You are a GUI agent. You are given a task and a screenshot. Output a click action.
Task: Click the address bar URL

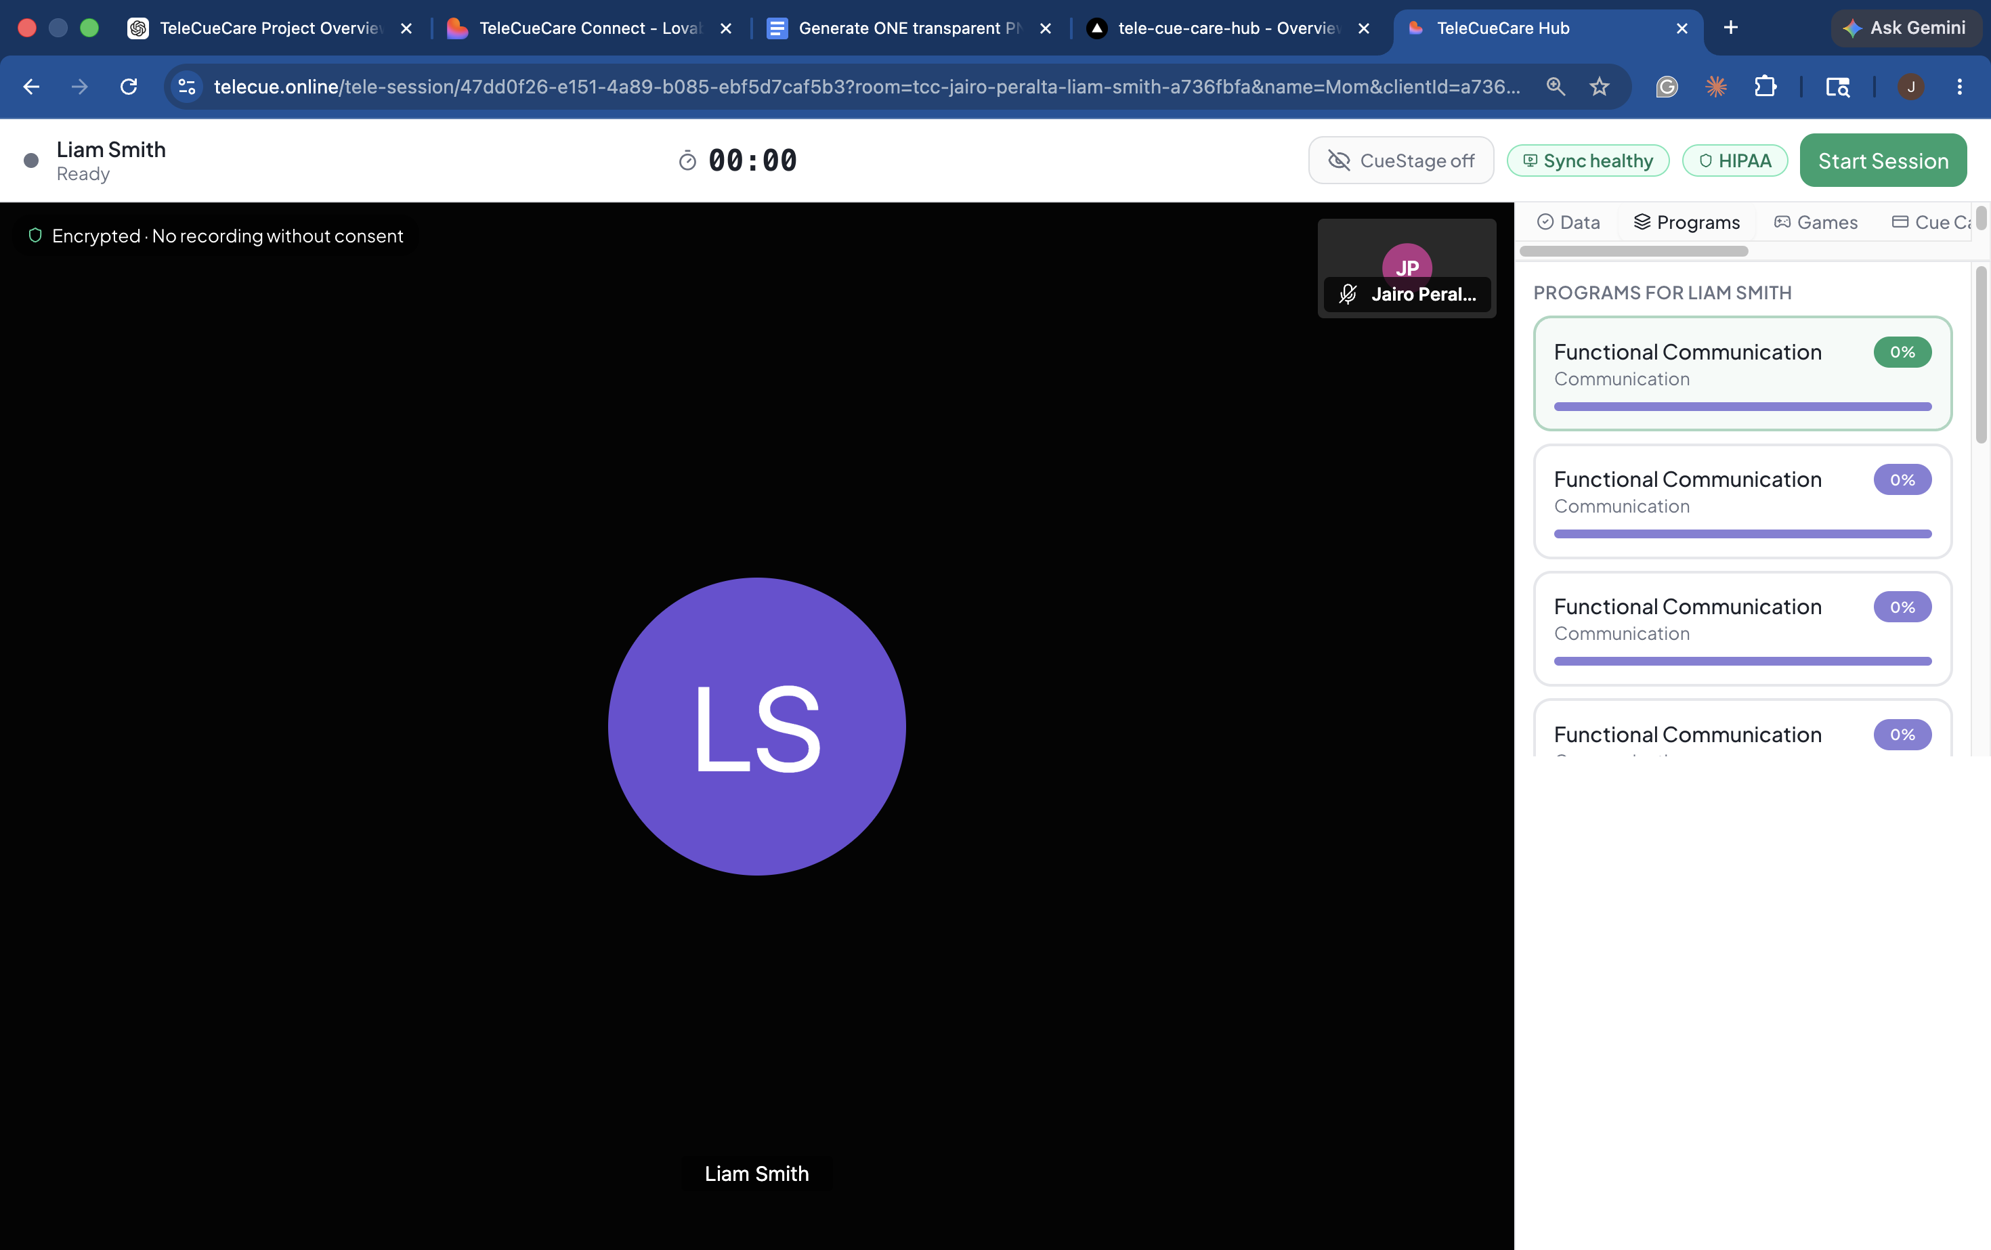point(867,87)
